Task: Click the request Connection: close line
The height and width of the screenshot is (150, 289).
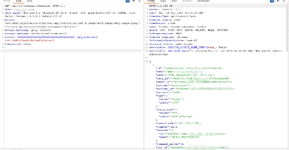Action: click(18, 44)
